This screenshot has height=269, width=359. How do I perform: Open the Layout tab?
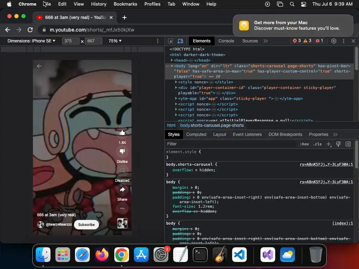[219, 134]
